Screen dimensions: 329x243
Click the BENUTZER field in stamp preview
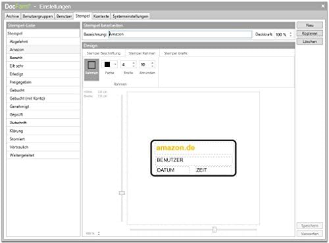(x=193, y=160)
